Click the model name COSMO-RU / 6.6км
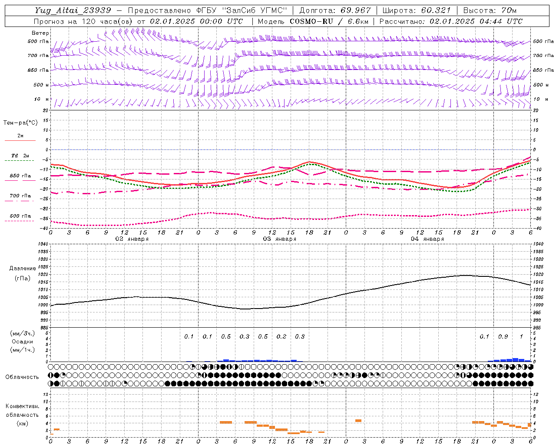Viewport: 556px width, 445px height. coord(329,21)
